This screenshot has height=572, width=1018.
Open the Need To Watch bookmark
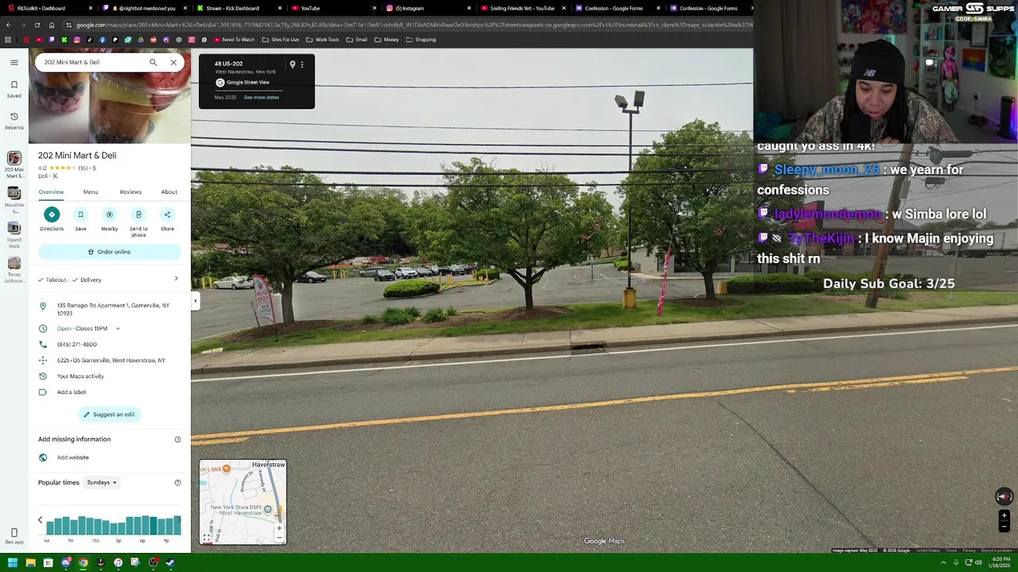pyautogui.click(x=234, y=39)
